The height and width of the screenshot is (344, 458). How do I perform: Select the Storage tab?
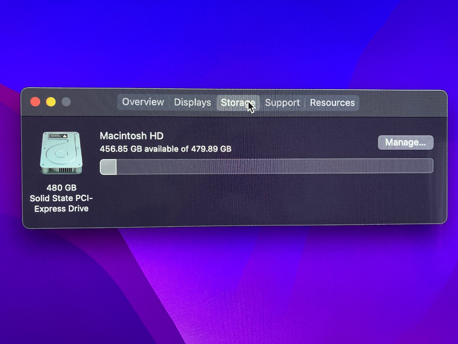(238, 103)
